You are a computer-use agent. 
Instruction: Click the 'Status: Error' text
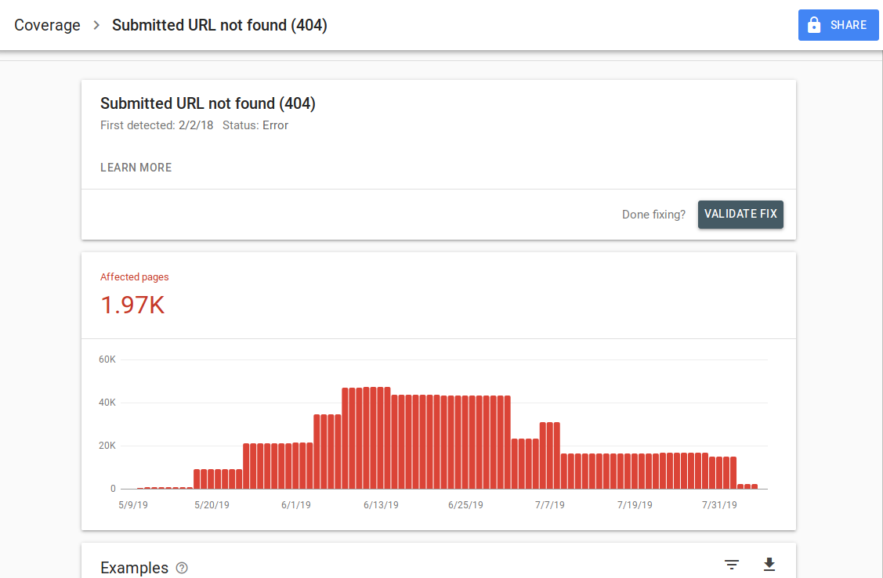(255, 125)
